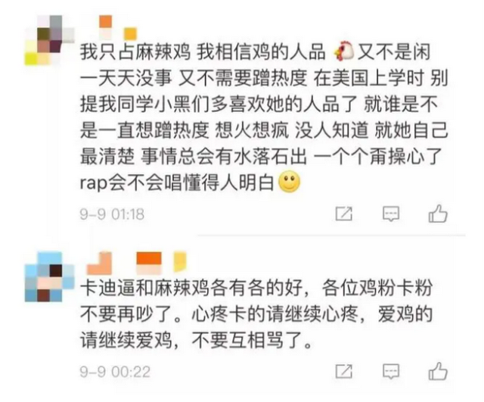Viewport: 484px width, 402px height.
Task: Tap the line 请继续爱鸡,不要互相骂了
Action: (x=196, y=341)
